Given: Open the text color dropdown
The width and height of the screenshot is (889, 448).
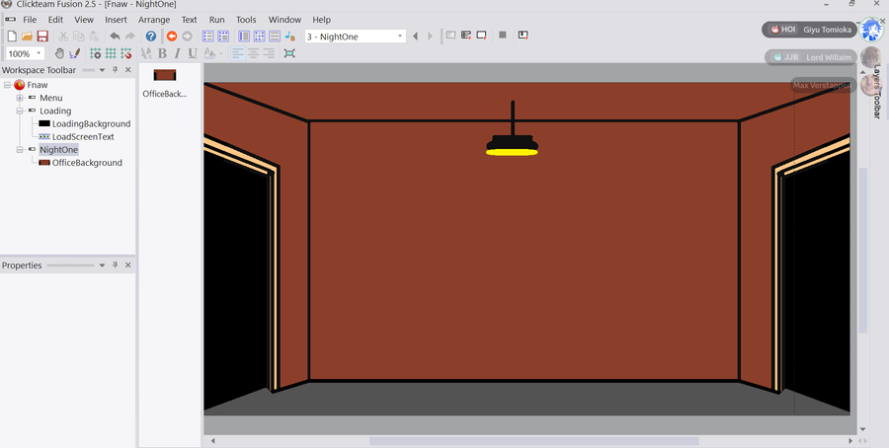Looking at the screenshot, I should point(220,53).
